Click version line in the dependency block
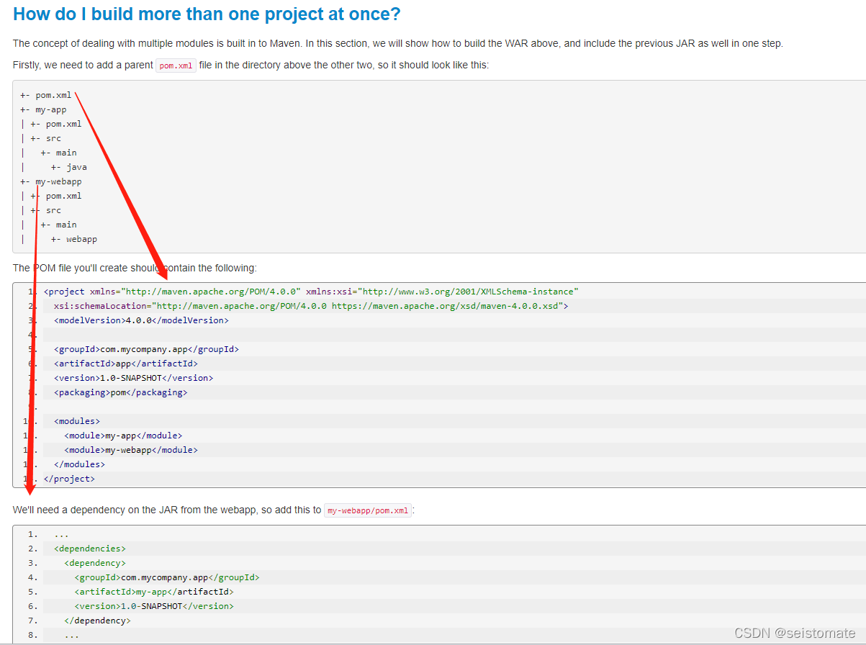866x645 pixels. 154,606
